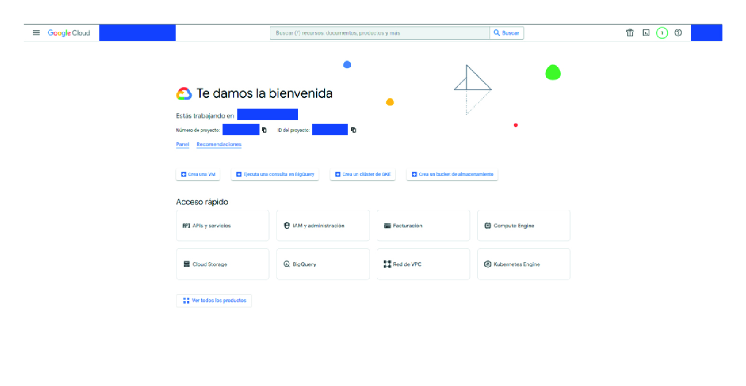Open Compute Engine quick access card
The height and width of the screenshot is (386, 746).
click(x=524, y=225)
